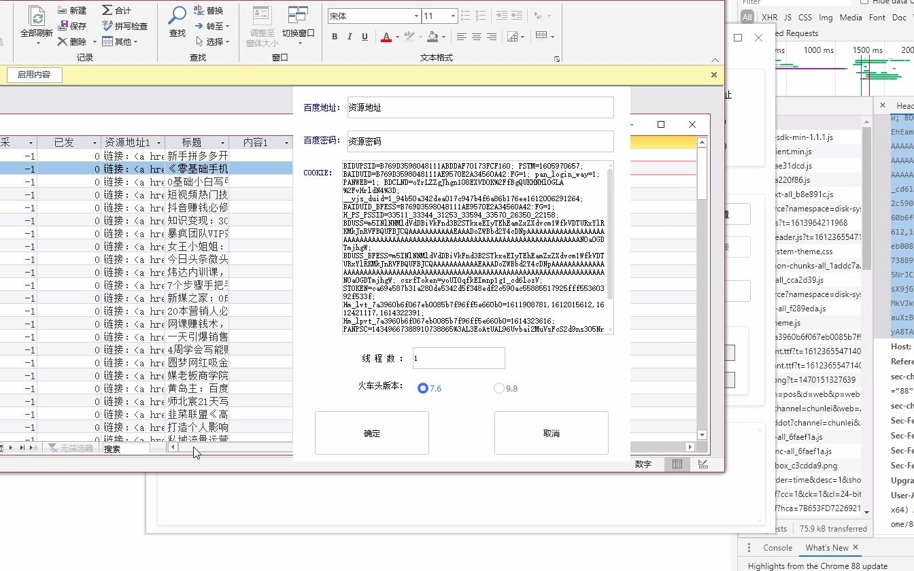Viewport: 914px width, 571px height.
Task: Click the 合计 totals sigma icon
Action: pyautogui.click(x=107, y=10)
